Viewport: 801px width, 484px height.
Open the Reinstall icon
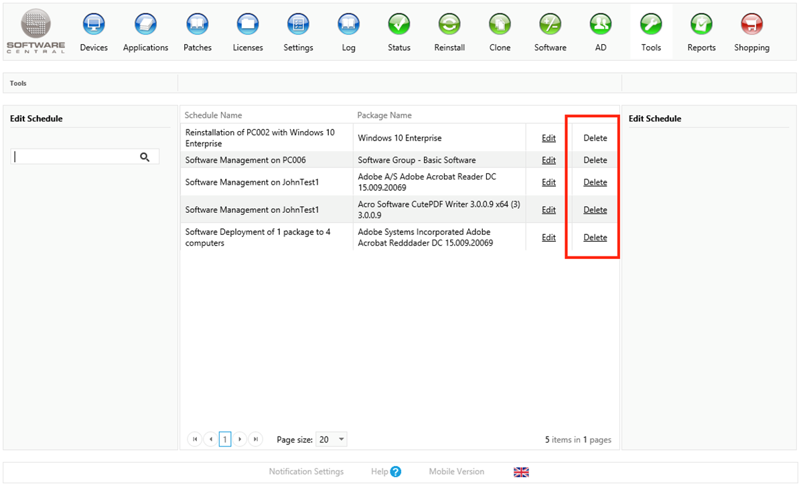point(449,25)
